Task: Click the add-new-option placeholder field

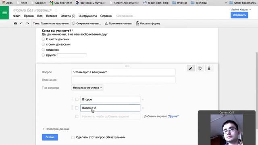Action: 110,116
